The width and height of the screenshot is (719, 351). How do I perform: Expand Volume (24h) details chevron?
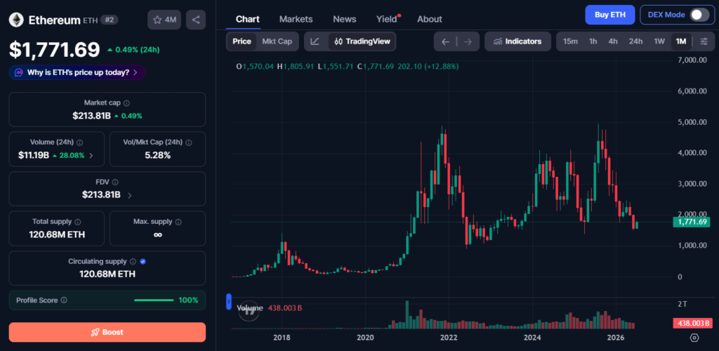click(x=91, y=155)
